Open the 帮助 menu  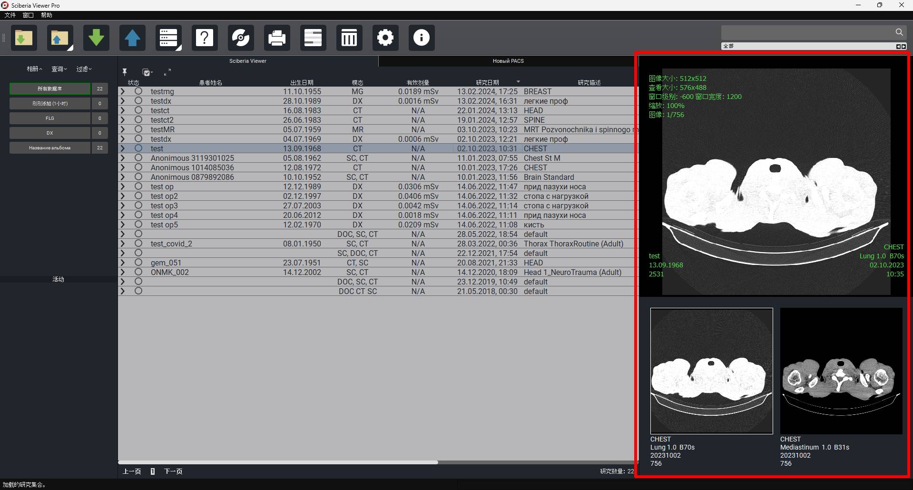coord(47,15)
